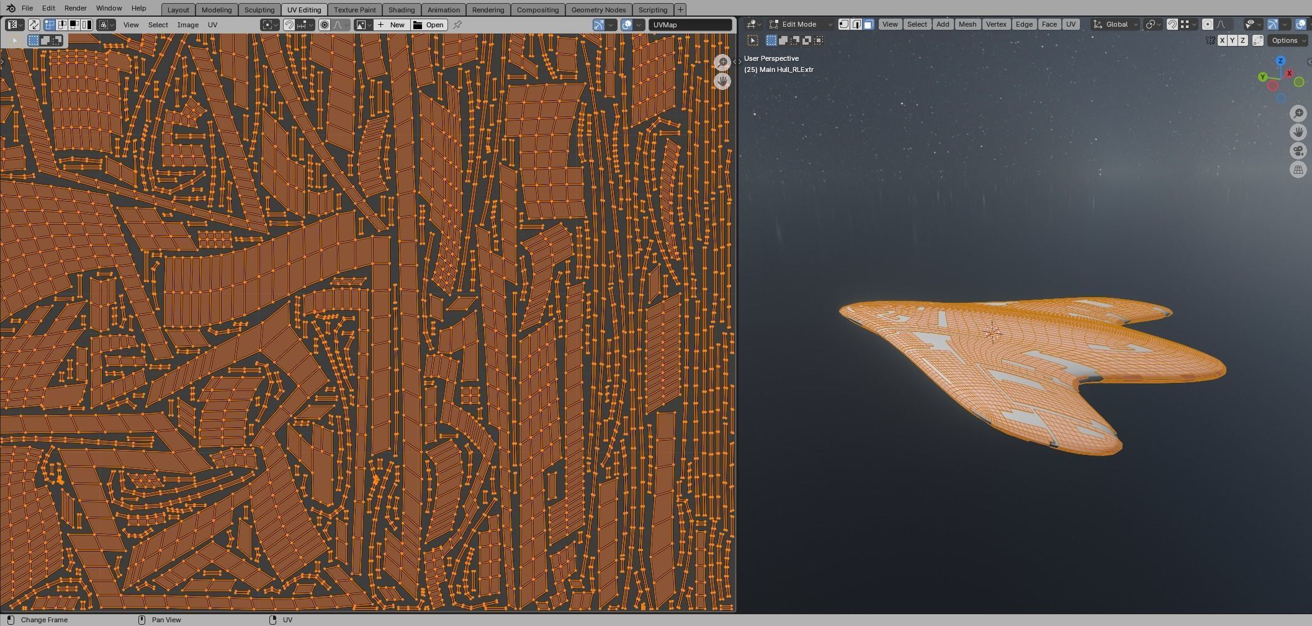This screenshot has width=1312, height=626.
Task: Open Global transform orientation dropdown
Action: click(x=1115, y=24)
